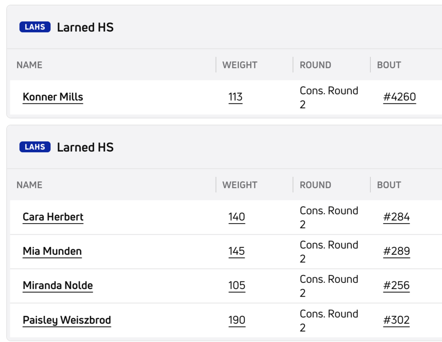Click the Larned HS team heading
The width and height of the screenshot is (442, 342).
pos(85,27)
